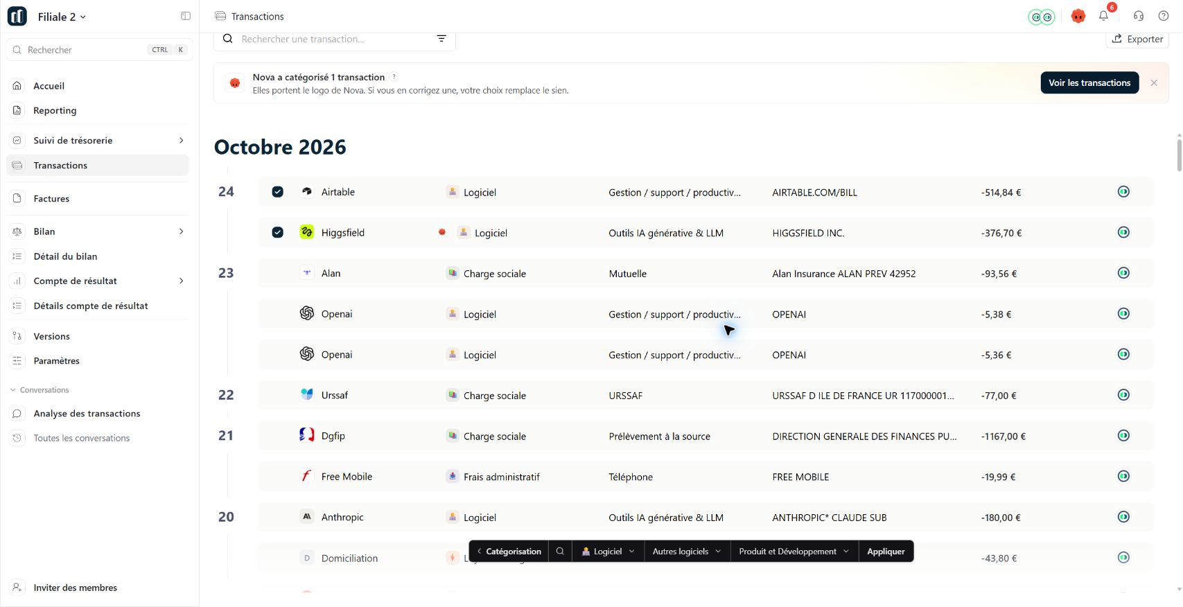Image resolution: width=1183 pixels, height=607 pixels.
Task: Click the green status icon on Anthropic row
Action: click(1123, 517)
